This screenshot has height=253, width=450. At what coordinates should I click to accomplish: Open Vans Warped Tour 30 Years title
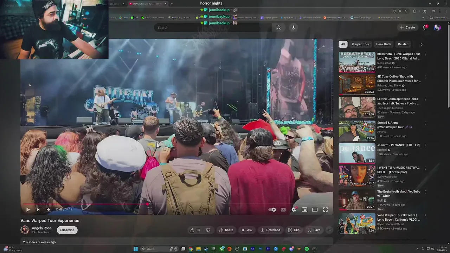tap(398, 218)
